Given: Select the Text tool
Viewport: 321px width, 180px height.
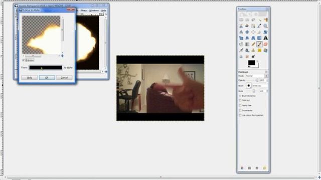Looking at the screenshot, I should click(265, 38).
